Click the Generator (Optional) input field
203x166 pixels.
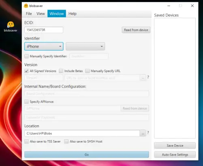(x=86, y=117)
